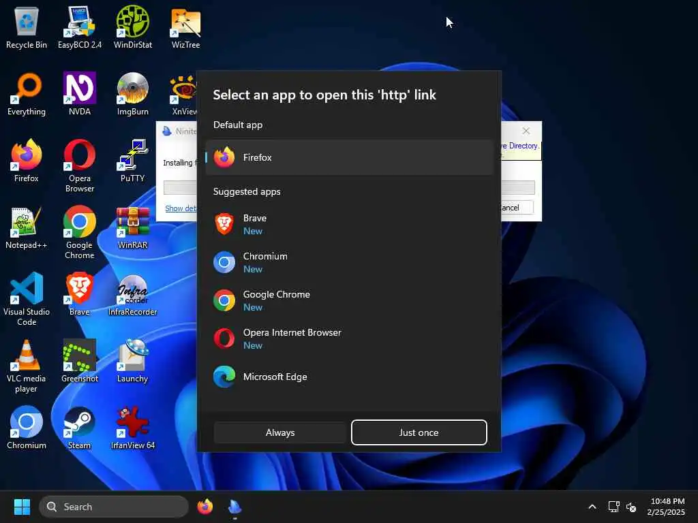The height and width of the screenshot is (523, 698).
Task: Select the VLC media player desktop shortcut
Action: pyautogui.click(x=27, y=366)
